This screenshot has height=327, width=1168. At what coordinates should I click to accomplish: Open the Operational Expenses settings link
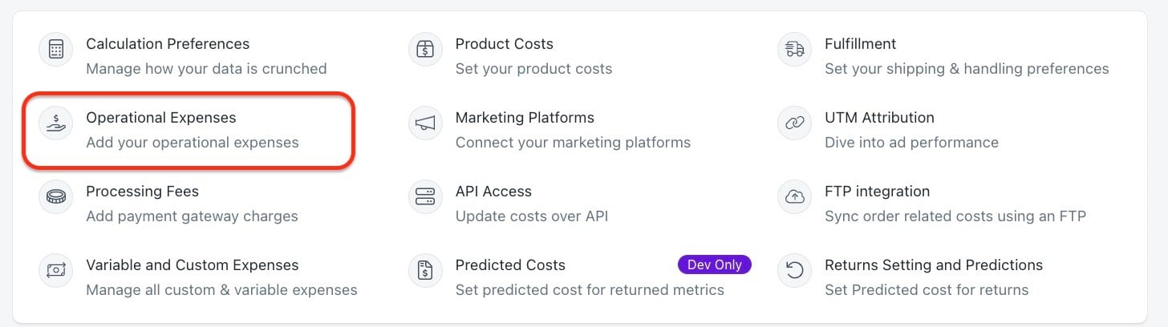tap(161, 118)
